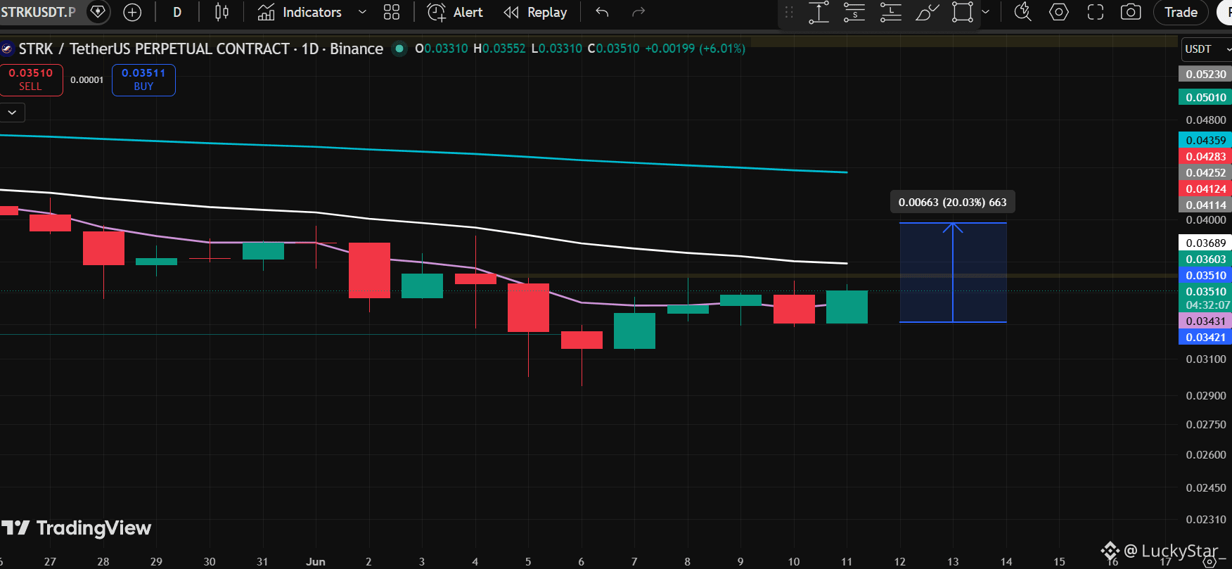Image resolution: width=1232 pixels, height=569 pixels.
Task: Open the Indicators dialog
Action: [300, 12]
